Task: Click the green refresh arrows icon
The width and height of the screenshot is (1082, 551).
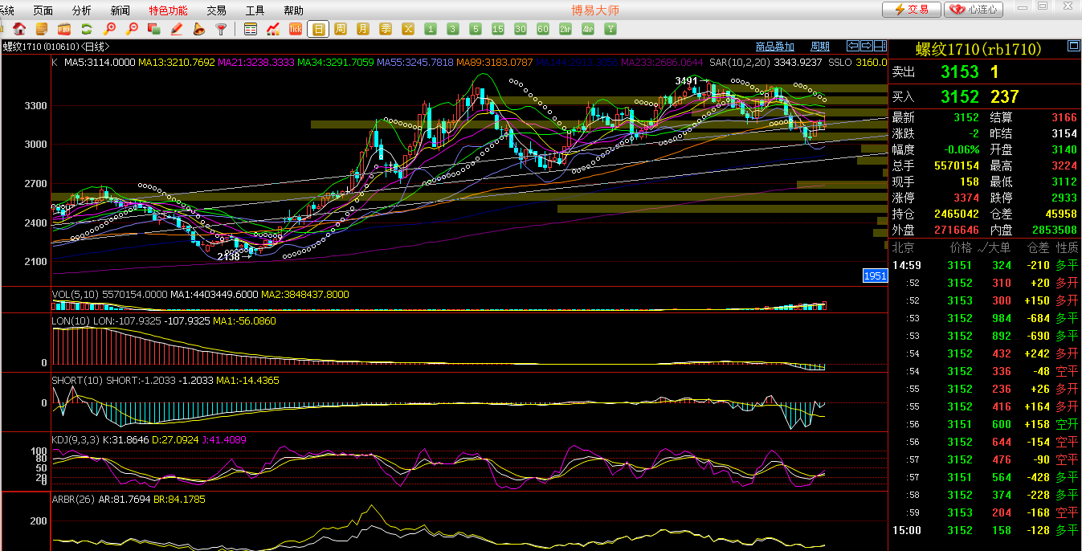Action: point(87,29)
